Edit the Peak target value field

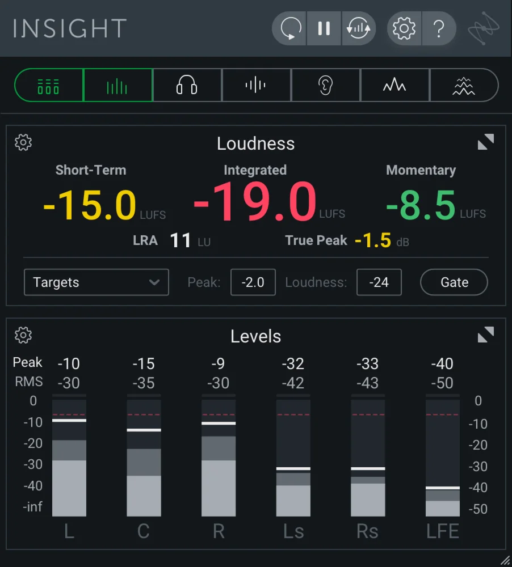click(x=253, y=282)
